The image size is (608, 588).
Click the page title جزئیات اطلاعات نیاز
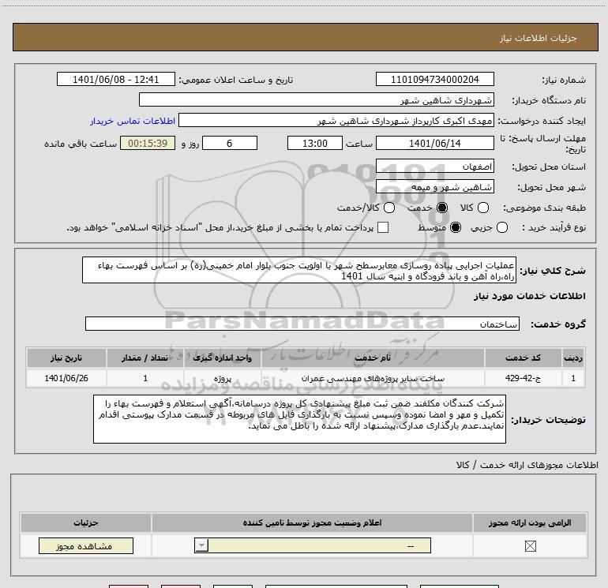[x=539, y=38]
